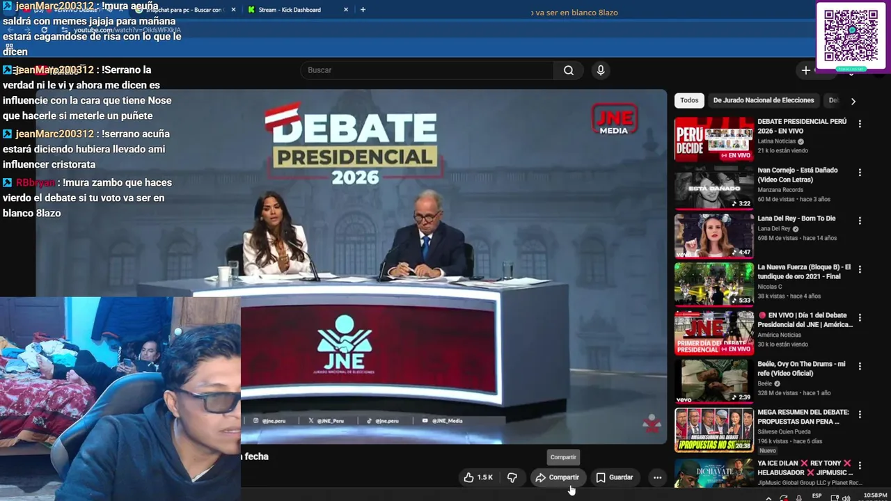Screen dimensions: 891x501
Task: Click microphone icon in system tray
Action: point(798,497)
